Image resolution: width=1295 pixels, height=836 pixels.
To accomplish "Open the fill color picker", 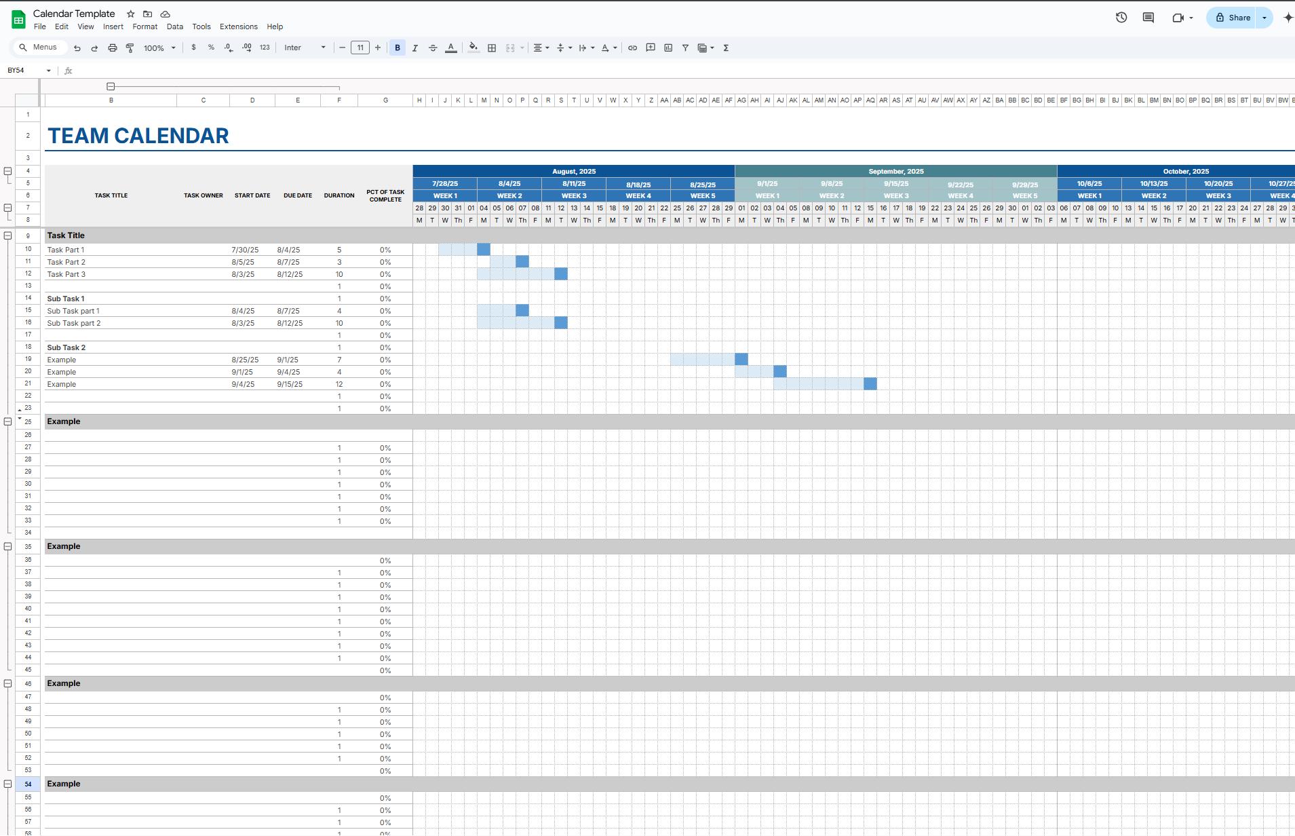I will point(473,47).
